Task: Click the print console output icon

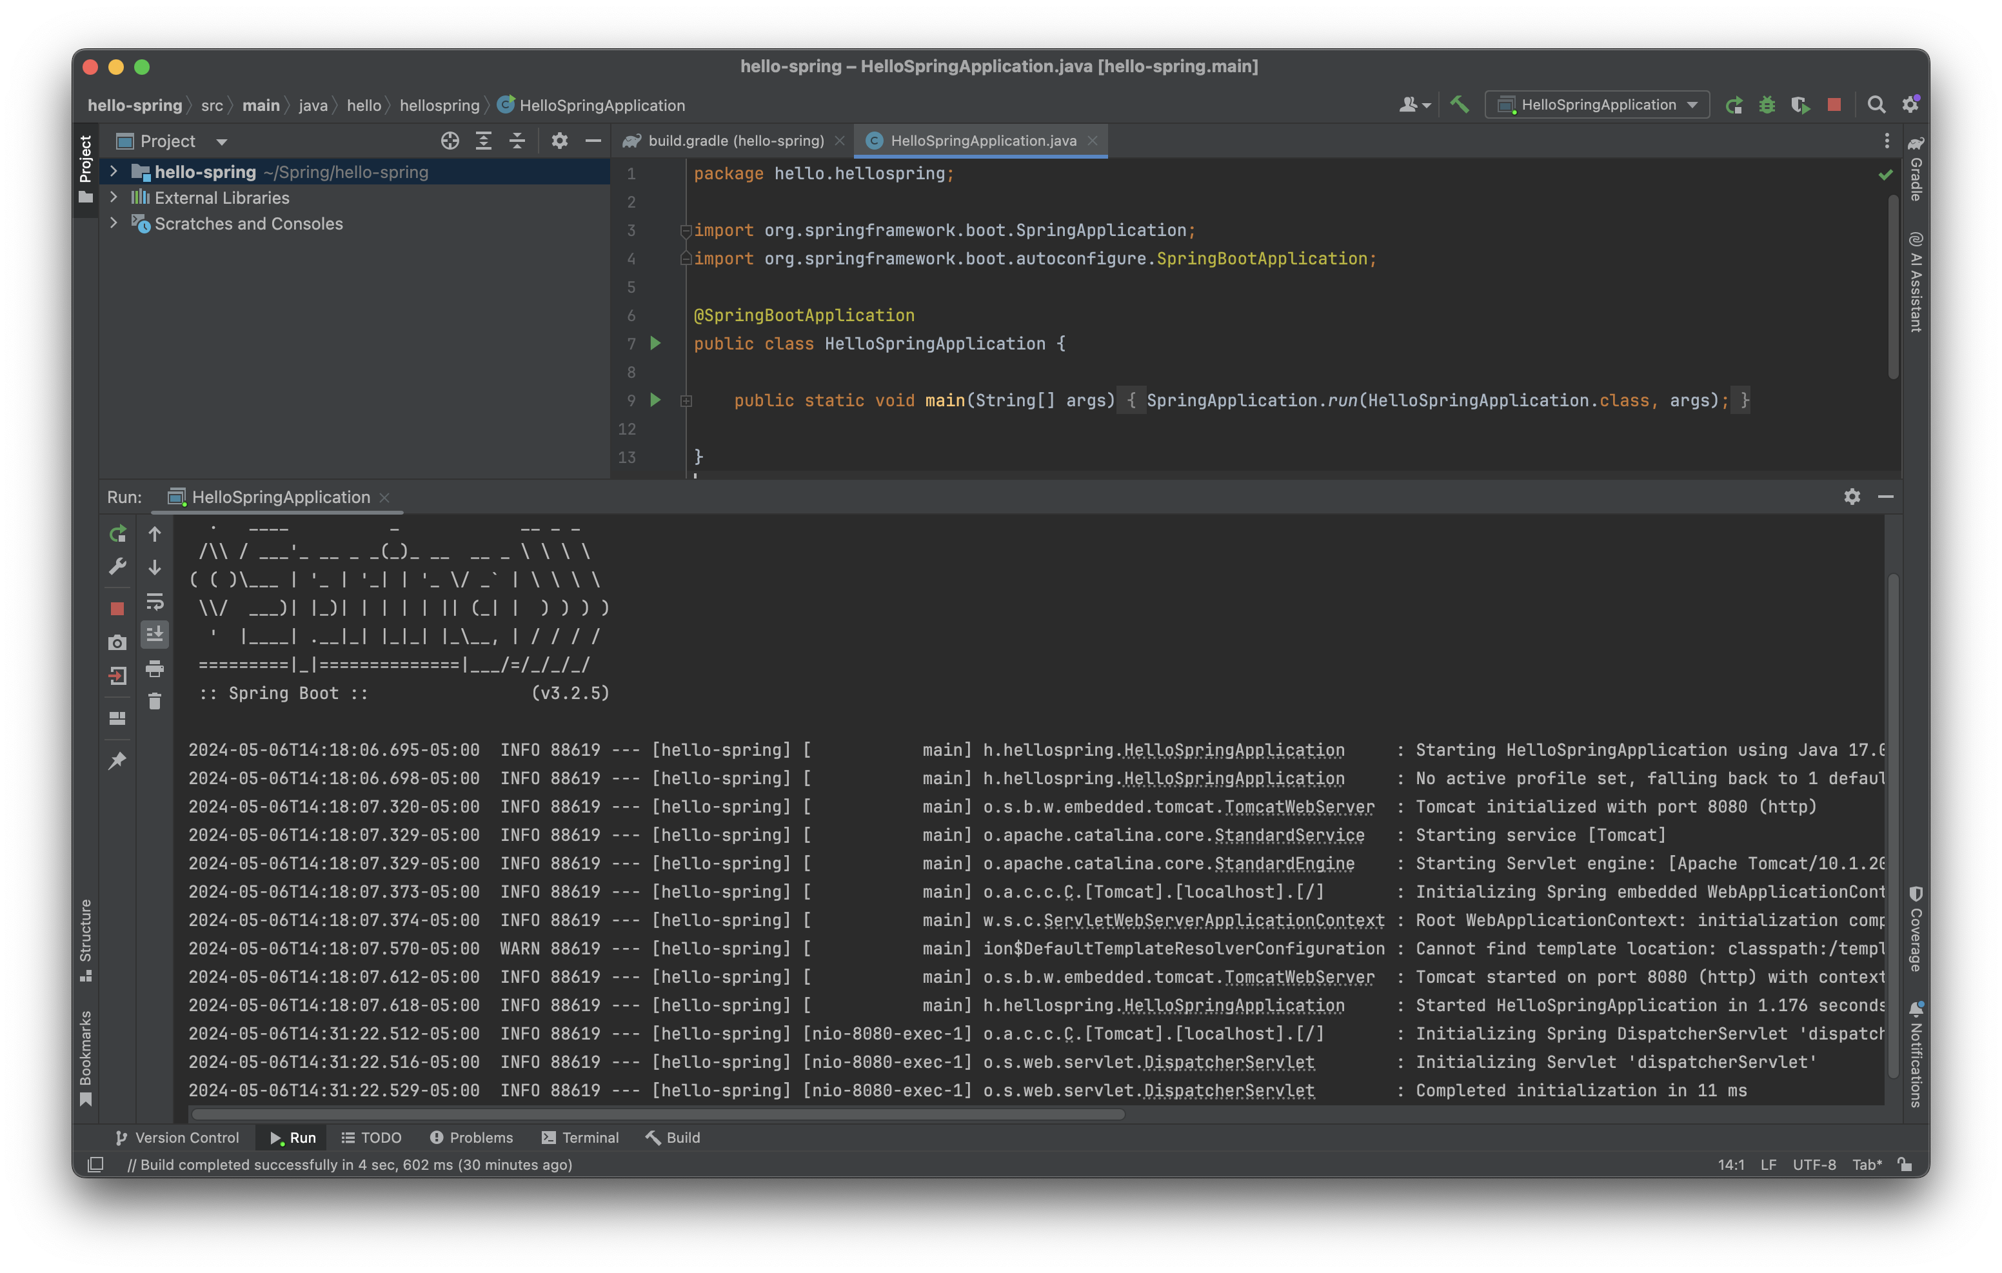Action: point(155,669)
